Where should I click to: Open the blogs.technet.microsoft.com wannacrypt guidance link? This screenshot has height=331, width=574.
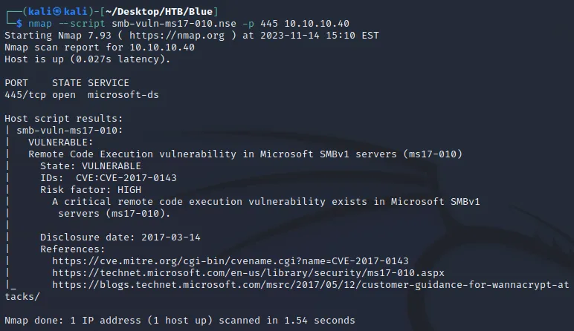tap(287, 290)
